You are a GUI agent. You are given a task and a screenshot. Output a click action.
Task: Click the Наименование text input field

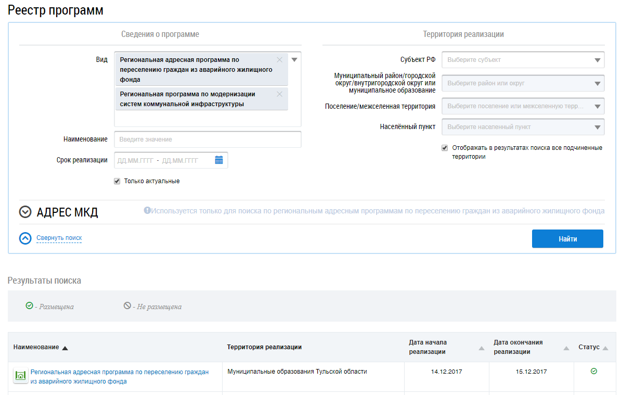[x=208, y=139]
